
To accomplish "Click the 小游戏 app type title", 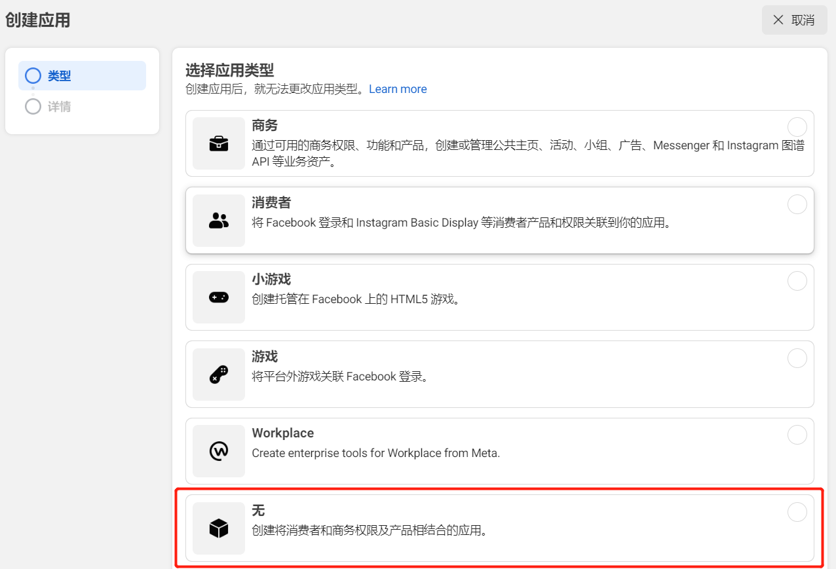I will [272, 279].
